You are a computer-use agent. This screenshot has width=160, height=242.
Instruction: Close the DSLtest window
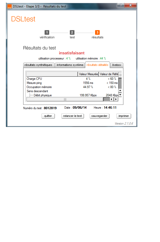131,5
